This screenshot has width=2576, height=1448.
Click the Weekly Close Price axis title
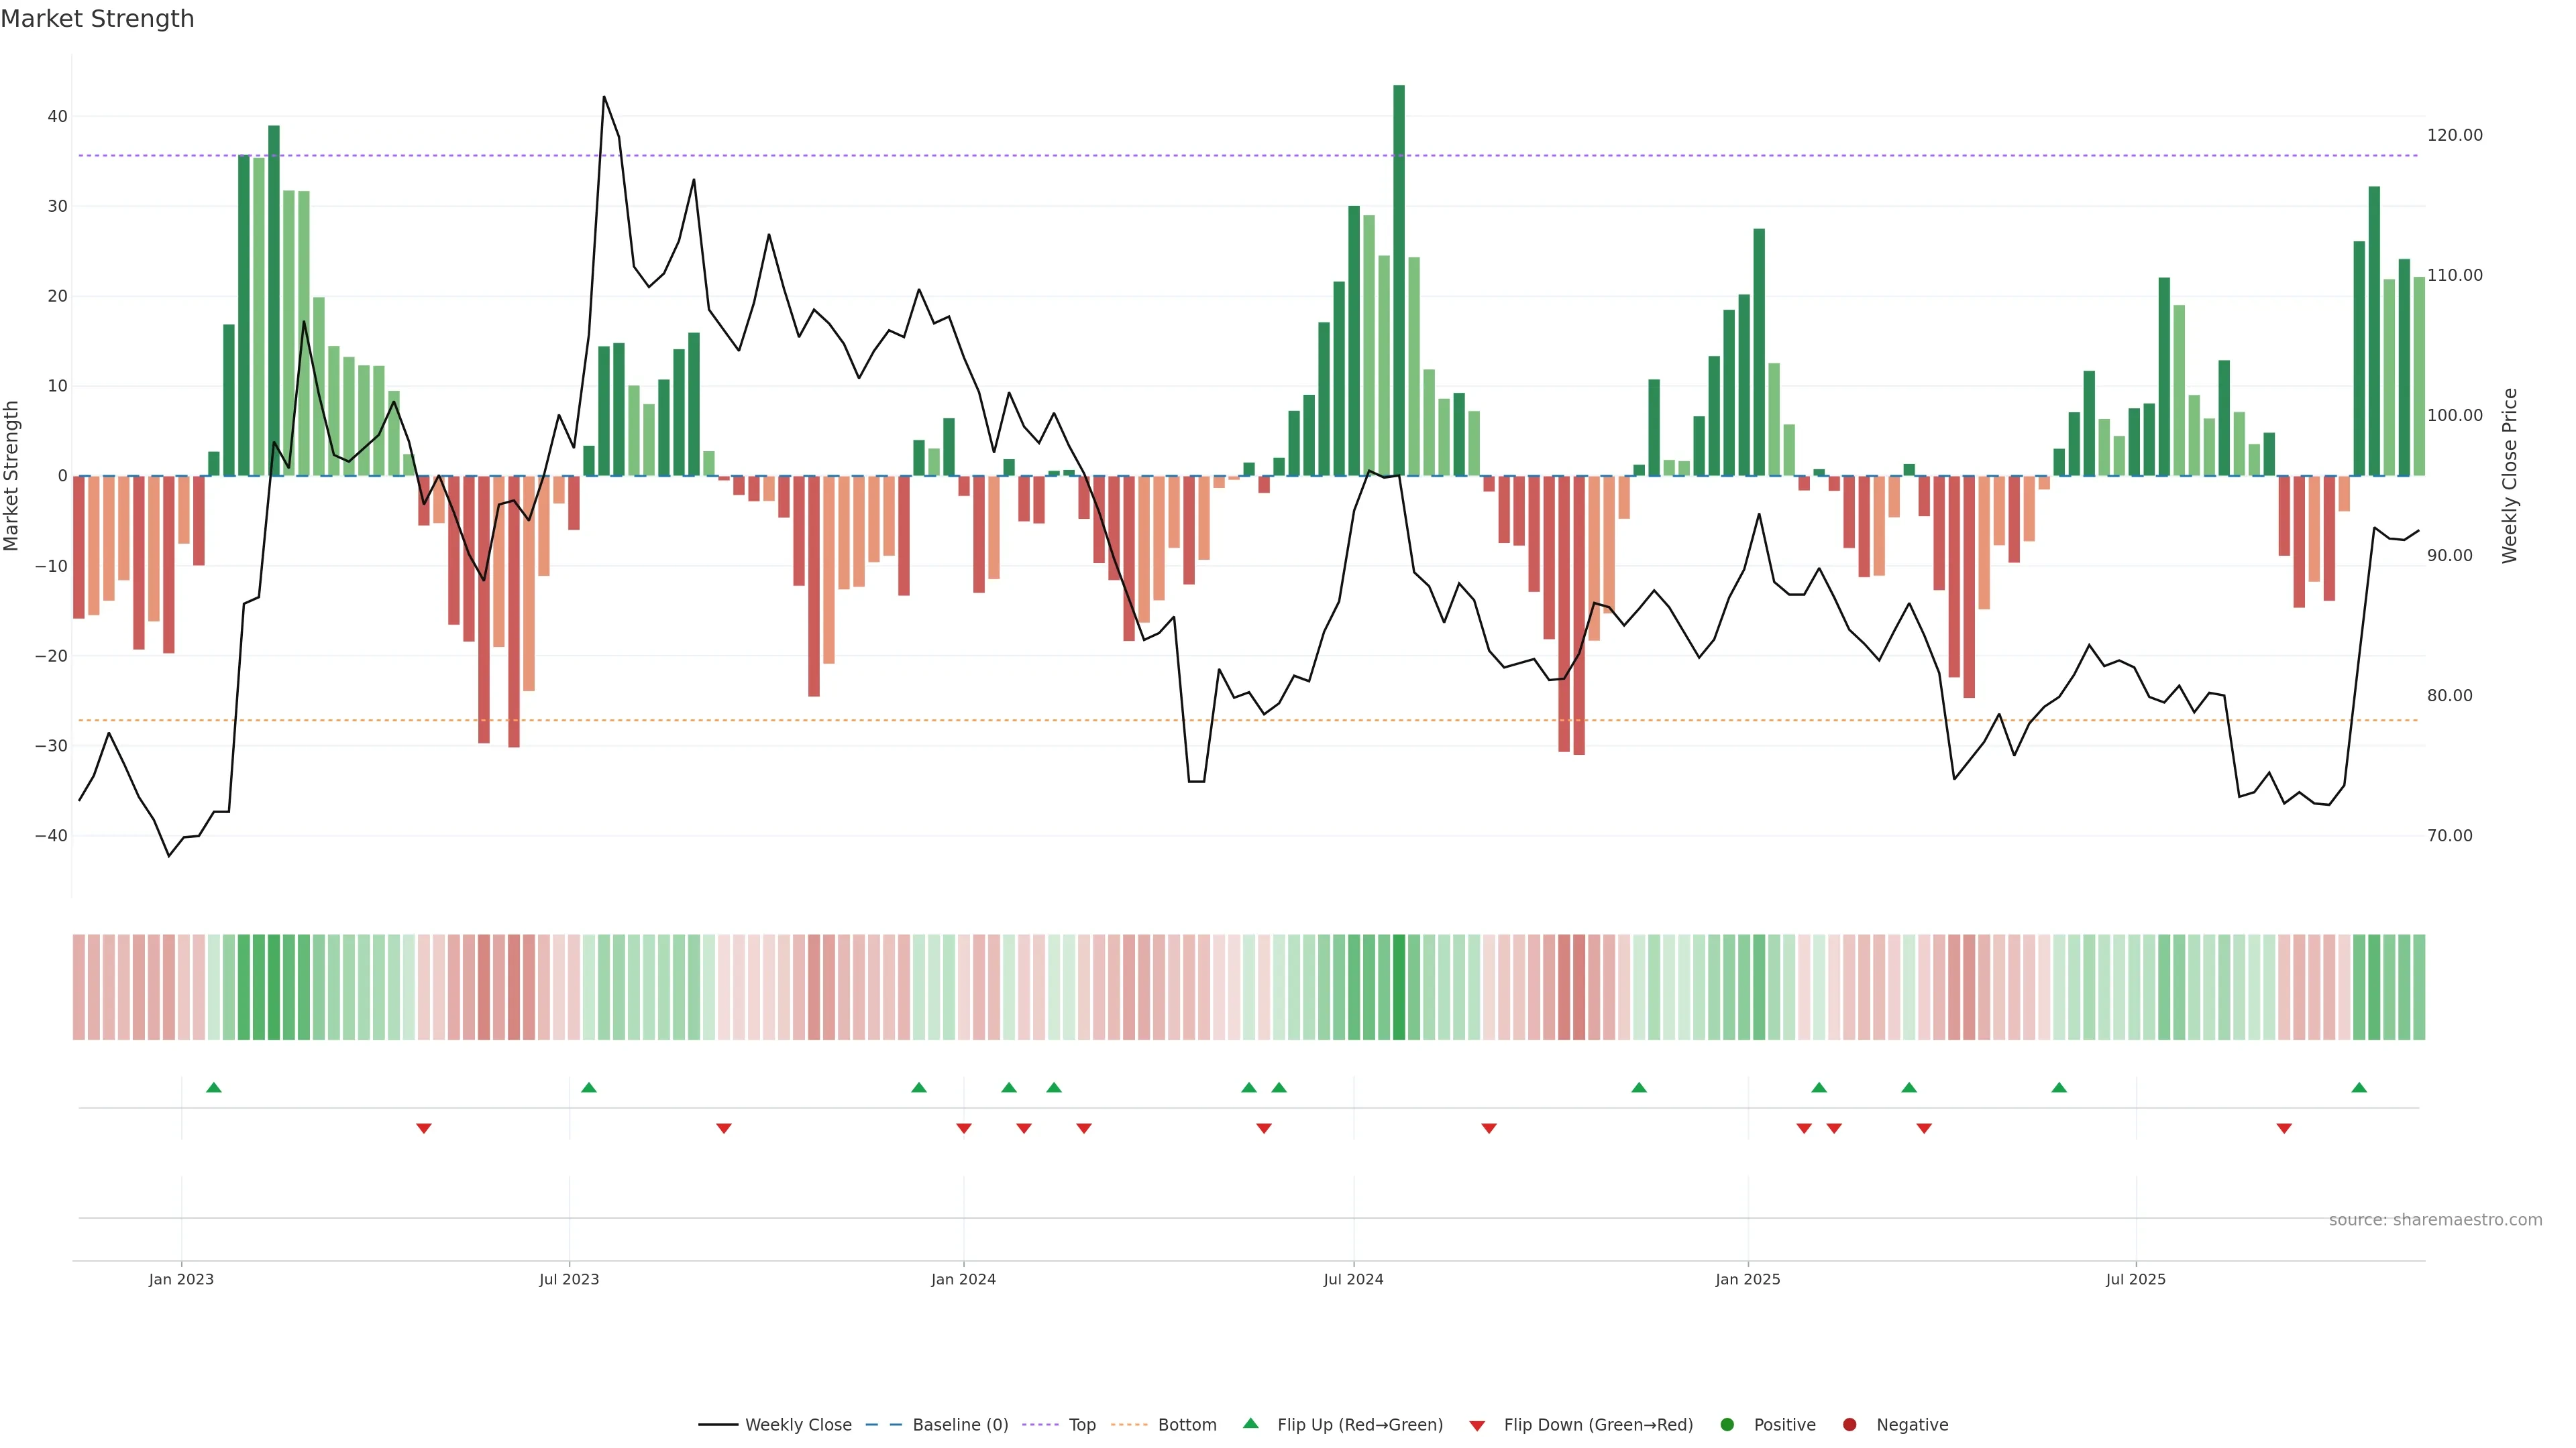click(2510, 476)
